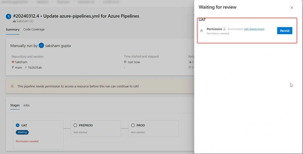
Task: Open the UAT-Deployment environment link
Action: point(254,29)
